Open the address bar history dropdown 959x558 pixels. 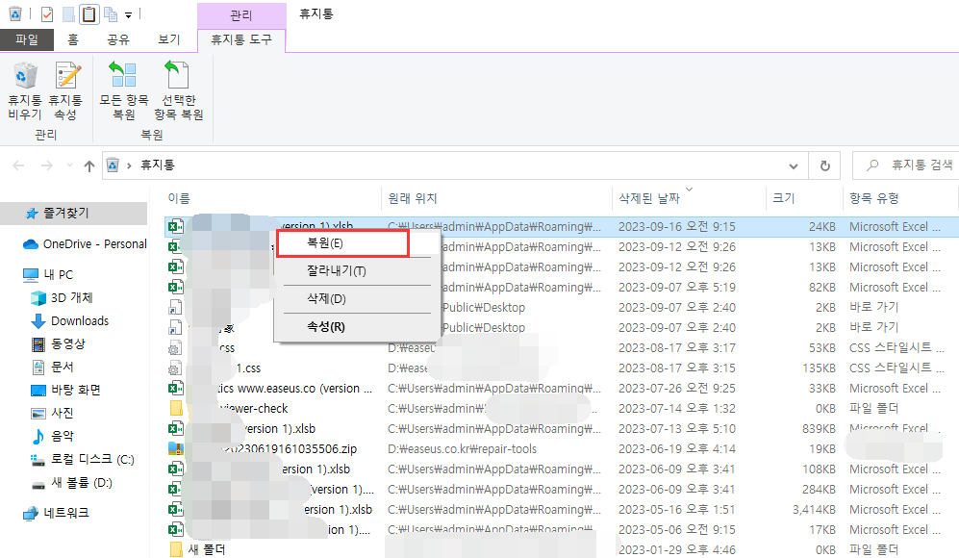coord(793,165)
